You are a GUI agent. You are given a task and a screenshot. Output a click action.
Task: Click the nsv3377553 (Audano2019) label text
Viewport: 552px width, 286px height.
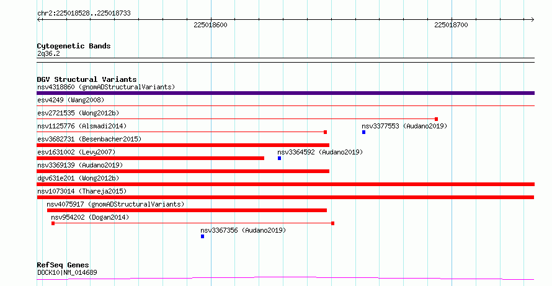(404, 126)
